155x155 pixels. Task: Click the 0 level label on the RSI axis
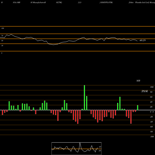2,53
